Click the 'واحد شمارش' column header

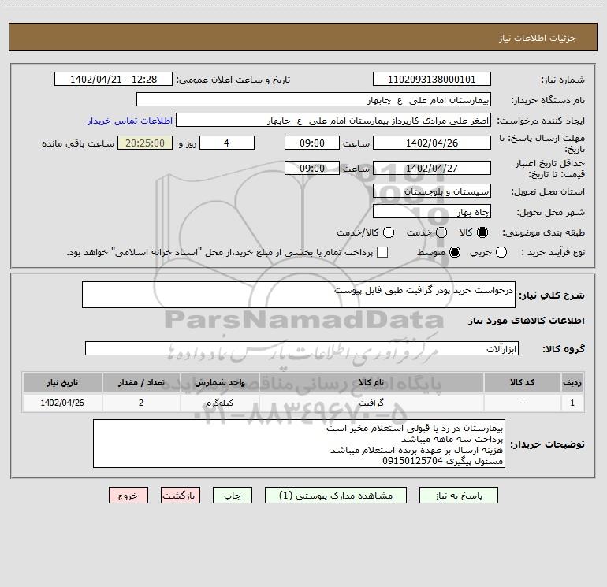(x=219, y=383)
